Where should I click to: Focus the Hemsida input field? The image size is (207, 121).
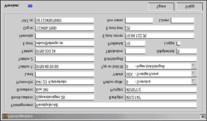coord(65,36)
